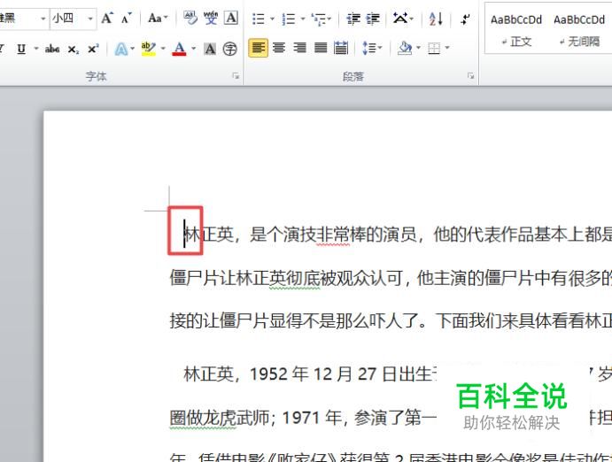Toggle subscript formatting

[x=73, y=50]
